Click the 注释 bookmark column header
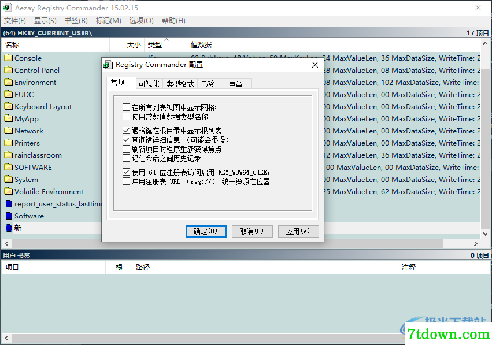The height and width of the screenshot is (345, 492). click(x=444, y=267)
